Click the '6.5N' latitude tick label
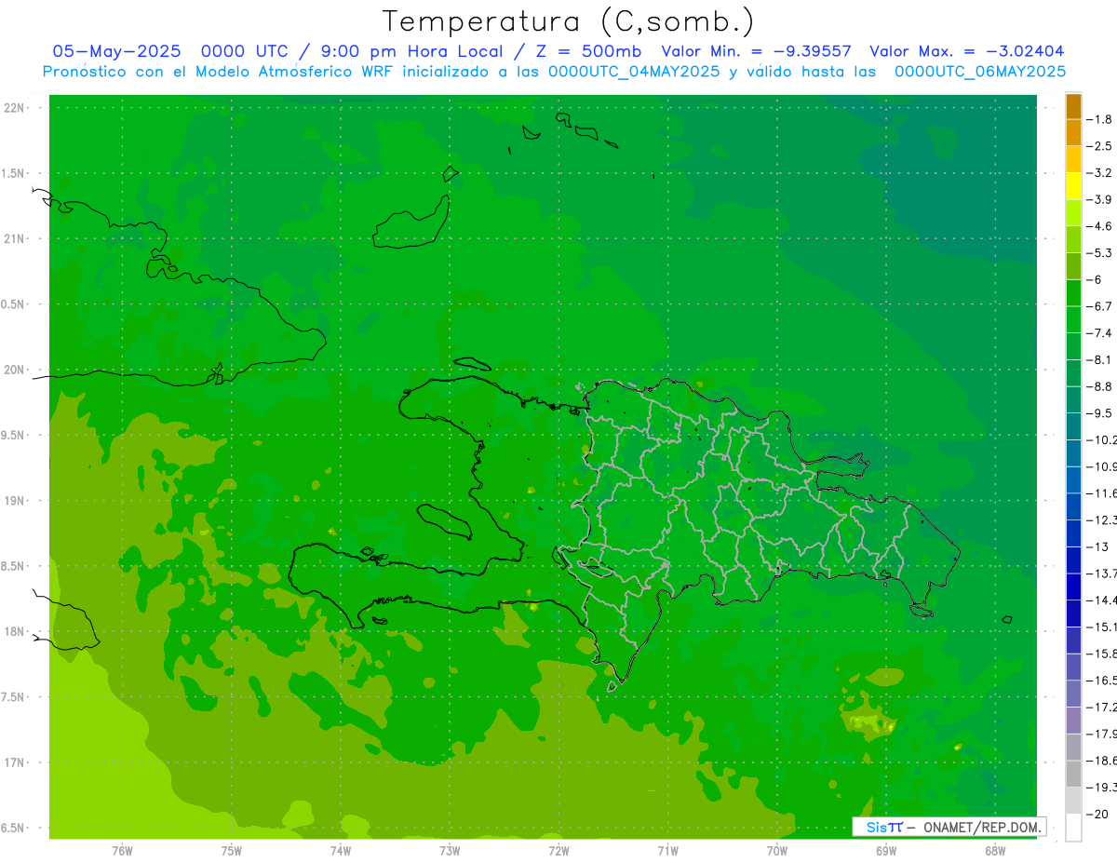 tap(14, 829)
